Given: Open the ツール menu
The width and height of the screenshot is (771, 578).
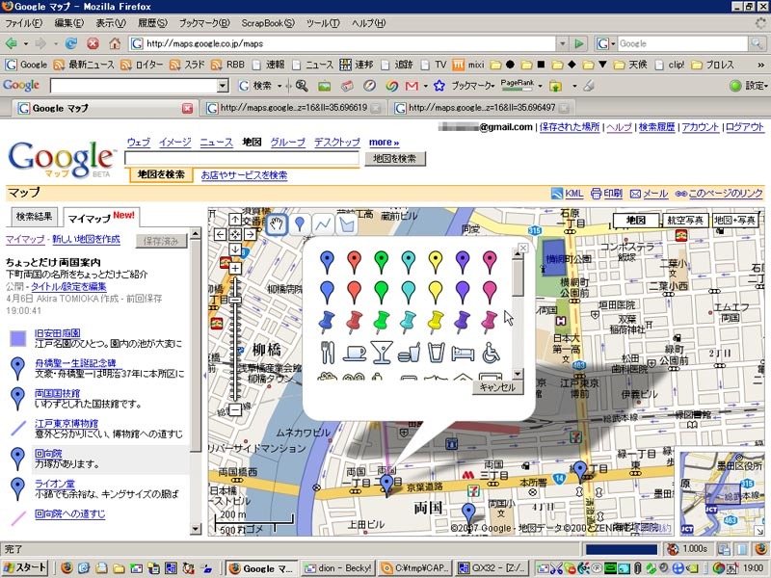Looking at the screenshot, I should click(323, 23).
